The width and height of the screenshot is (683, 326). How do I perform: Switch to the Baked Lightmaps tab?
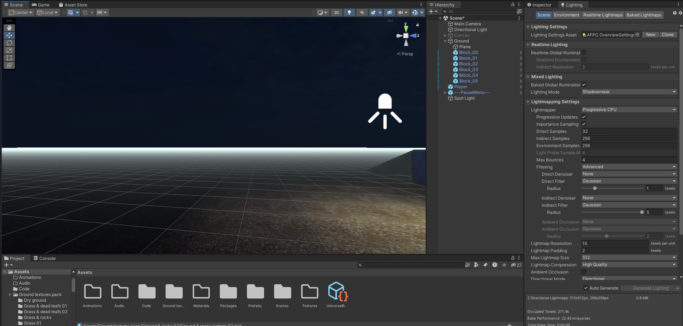pos(644,15)
